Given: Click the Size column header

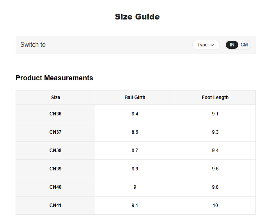Looking at the screenshot, I should tap(55, 97).
